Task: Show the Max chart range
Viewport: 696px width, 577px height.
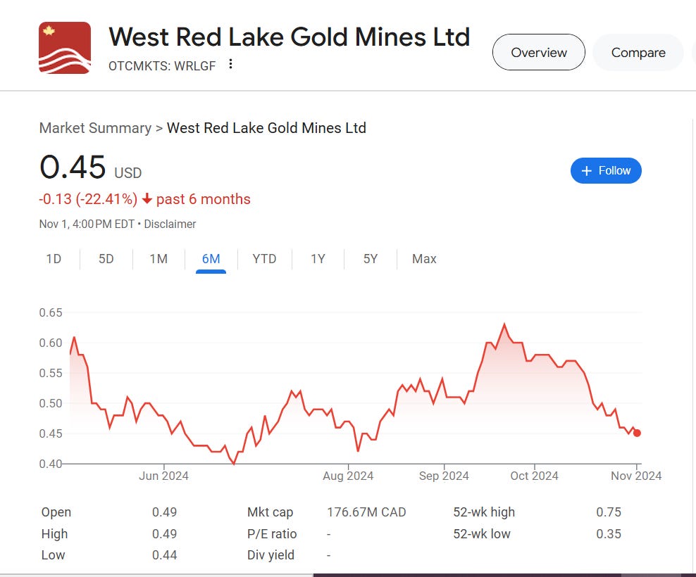Action: (x=424, y=258)
